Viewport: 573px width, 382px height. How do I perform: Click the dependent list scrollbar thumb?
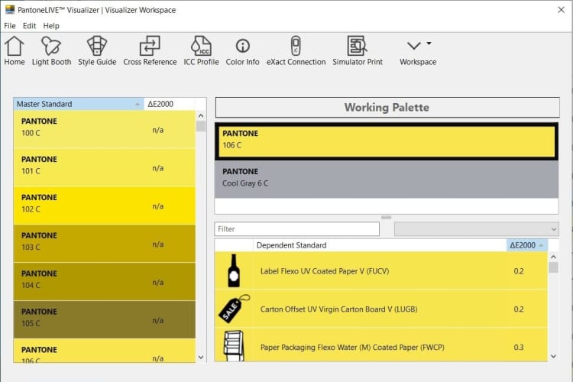(x=553, y=268)
